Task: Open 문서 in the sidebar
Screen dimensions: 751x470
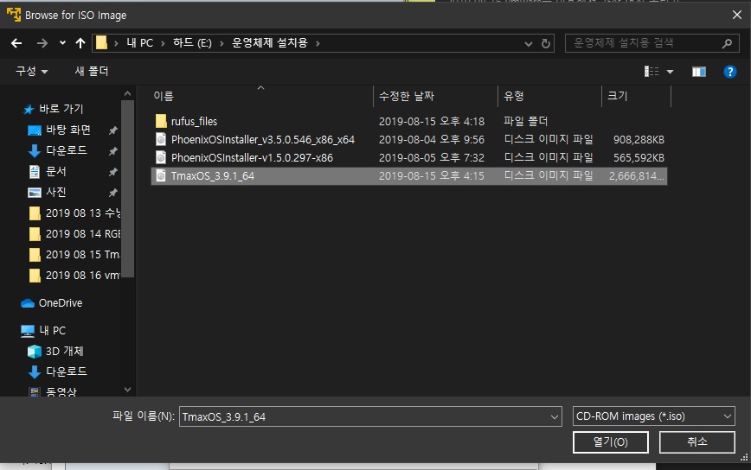Action: 55,172
